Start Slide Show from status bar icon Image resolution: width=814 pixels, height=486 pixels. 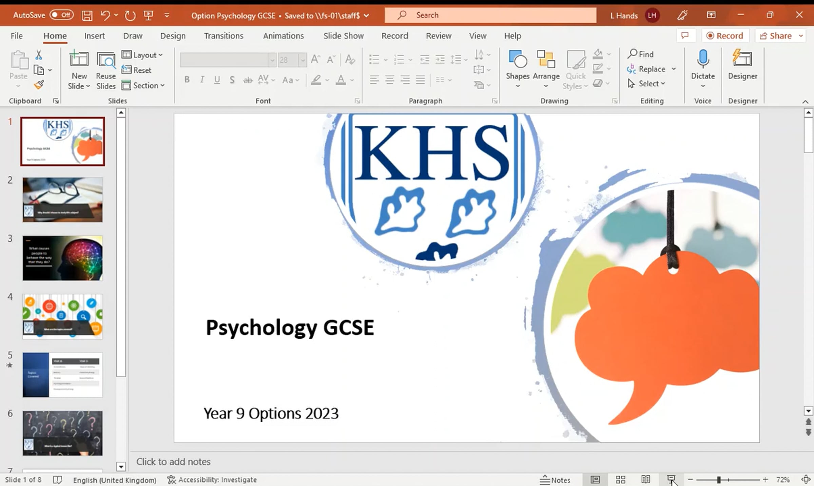(671, 479)
